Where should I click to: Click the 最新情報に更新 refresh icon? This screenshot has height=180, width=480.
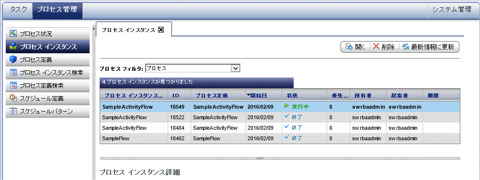406,47
